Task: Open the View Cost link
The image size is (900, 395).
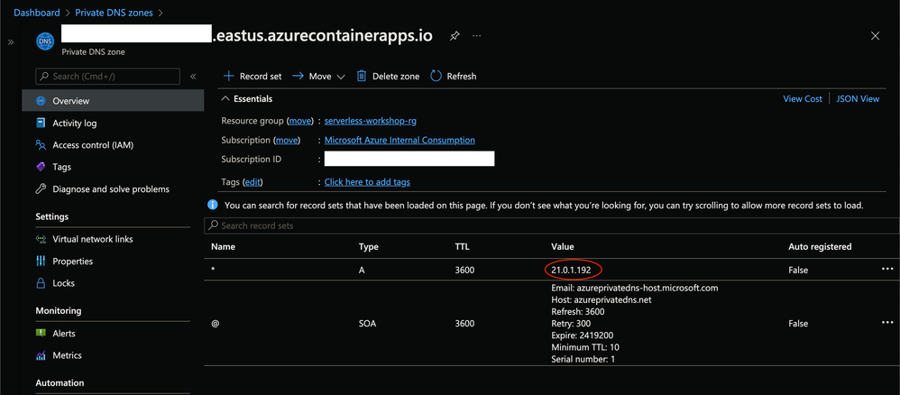Action: [x=803, y=99]
